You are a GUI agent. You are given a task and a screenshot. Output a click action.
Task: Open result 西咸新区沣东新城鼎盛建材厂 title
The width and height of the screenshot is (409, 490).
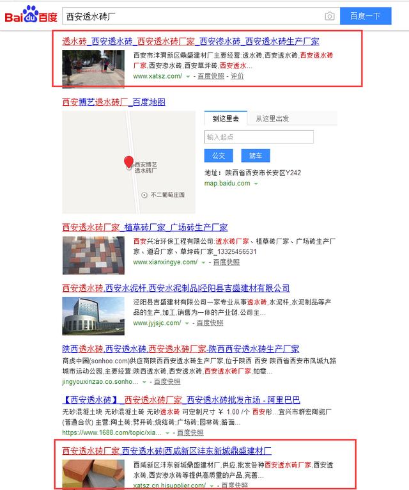(x=167, y=451)
